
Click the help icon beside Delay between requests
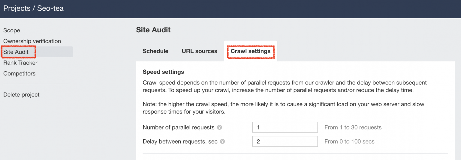222,141
